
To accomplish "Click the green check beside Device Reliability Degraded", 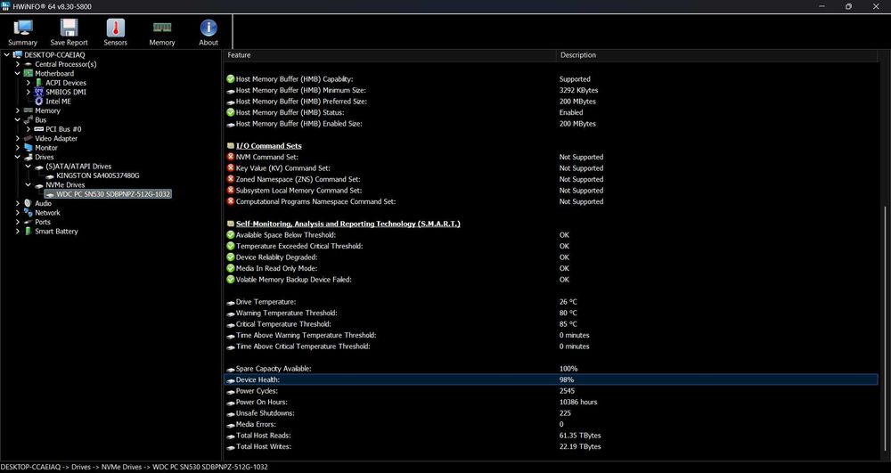I will pyautogui.click(x=230, y=257).
